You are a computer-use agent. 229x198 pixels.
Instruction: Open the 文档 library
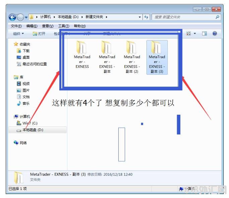click(x=26, y=97)
